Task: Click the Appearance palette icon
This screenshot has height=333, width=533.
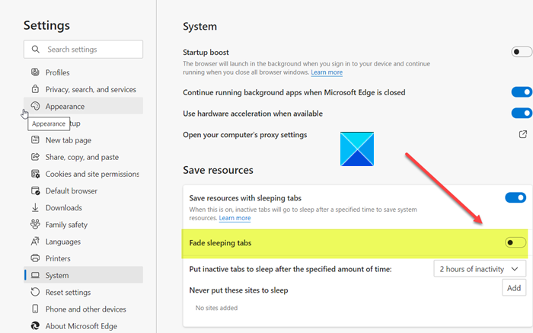Action: [x=35, y=106]
